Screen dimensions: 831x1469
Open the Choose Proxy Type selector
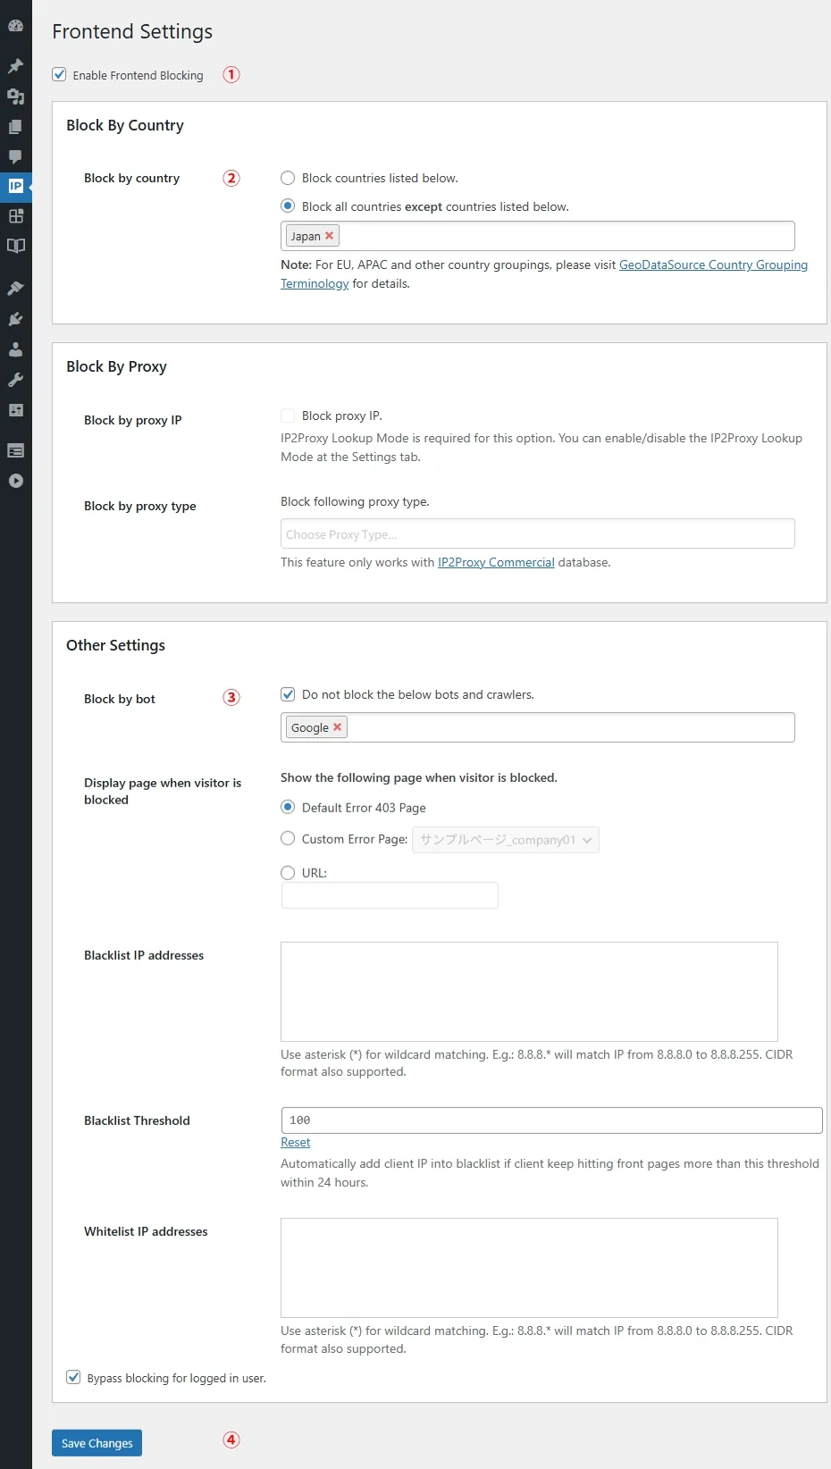coord(537,533)
